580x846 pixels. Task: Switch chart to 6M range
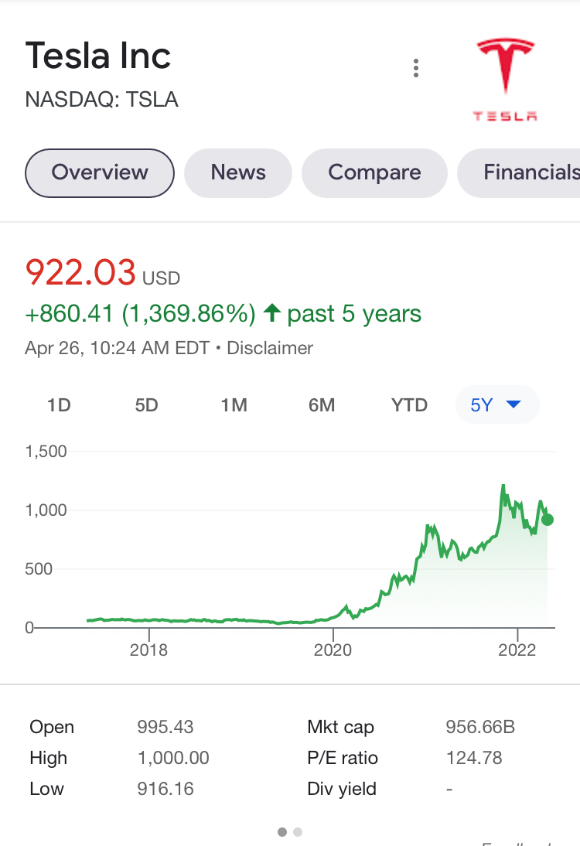tap(322, 404)
